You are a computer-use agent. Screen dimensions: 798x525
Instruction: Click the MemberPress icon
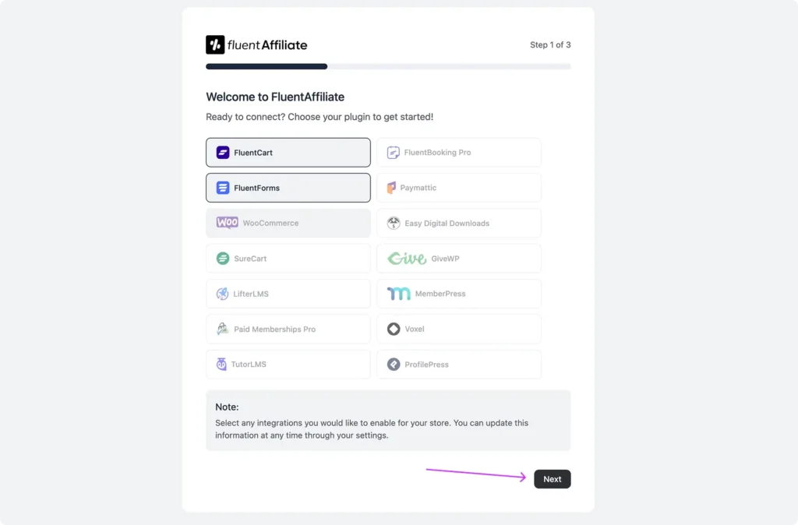pyautogui.click(x=399, y=293)
